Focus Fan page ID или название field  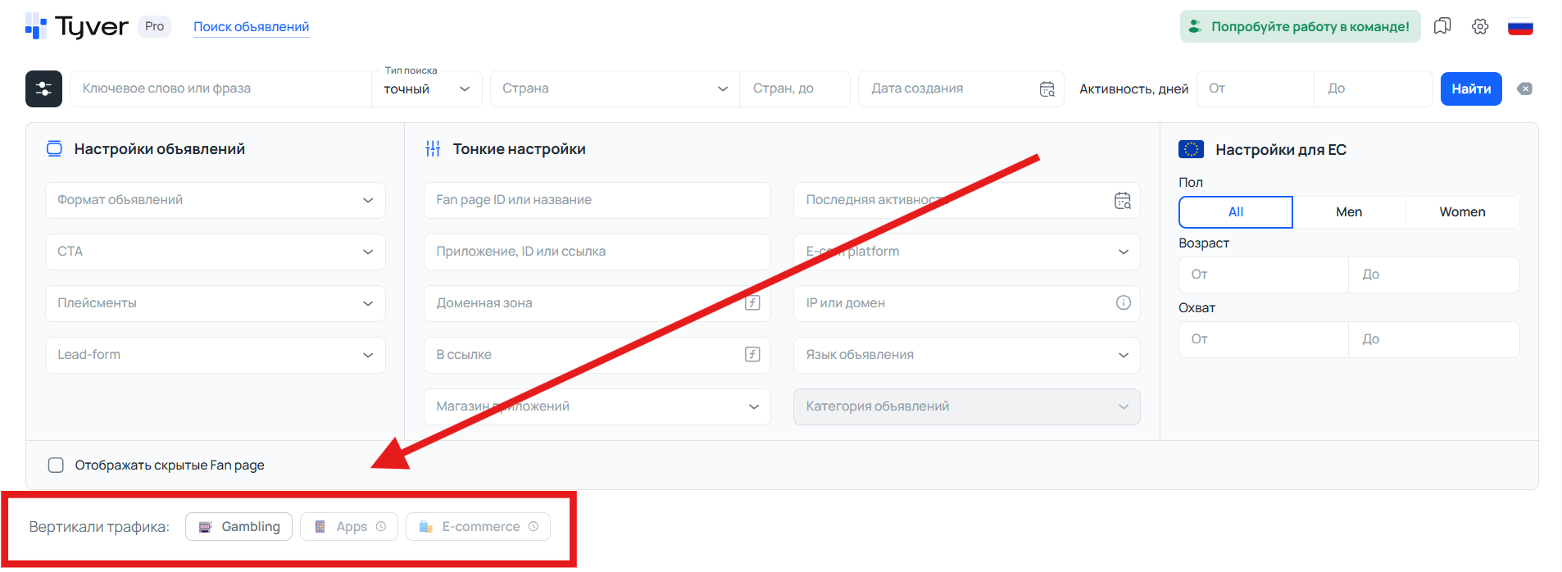[x=597, y=200]
